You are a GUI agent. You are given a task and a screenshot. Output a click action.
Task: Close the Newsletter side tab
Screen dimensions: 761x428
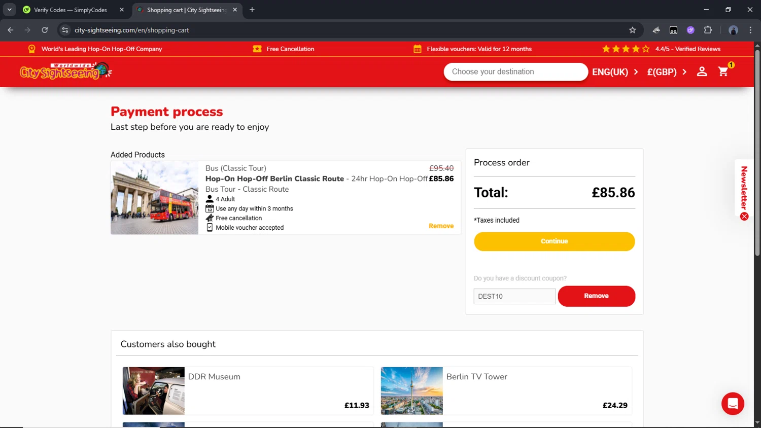click(x=744, y=217)
